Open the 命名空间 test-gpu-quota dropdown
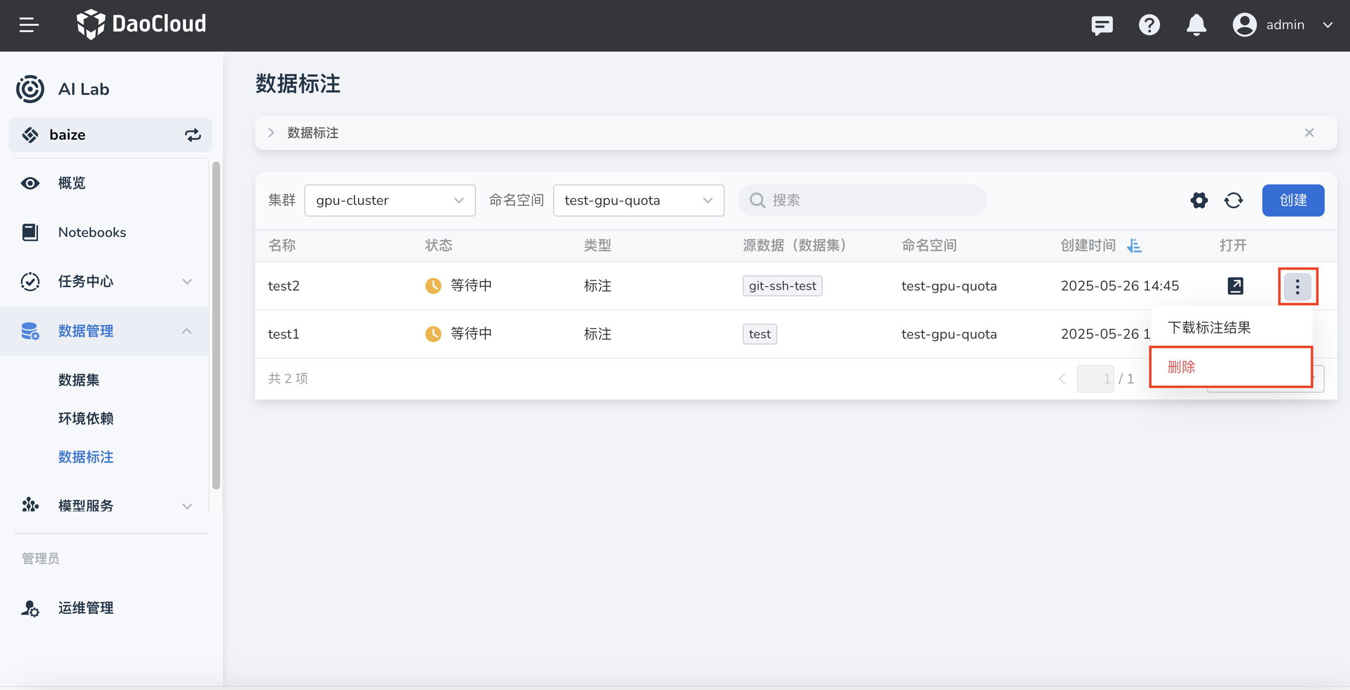This screenshot has height=690, width=1350. 638,200
